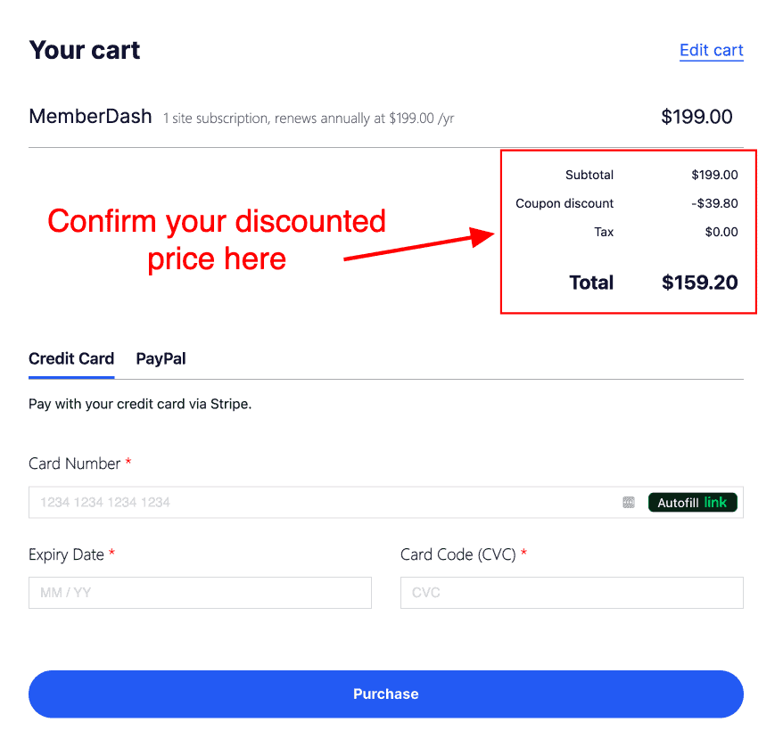The height and width of the screenshot is (747, 783).
Task: Open the Edit cart link
Action: pyautogui.click(x=711, y=50)
